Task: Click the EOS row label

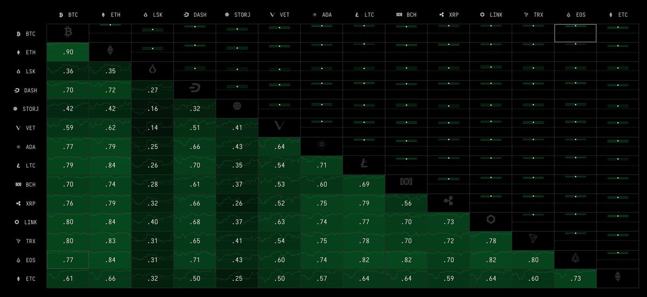Action: tap(26, 260)
